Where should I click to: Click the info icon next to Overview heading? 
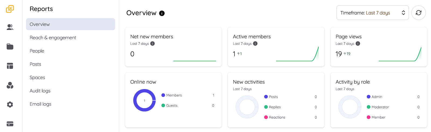[162, 13]
